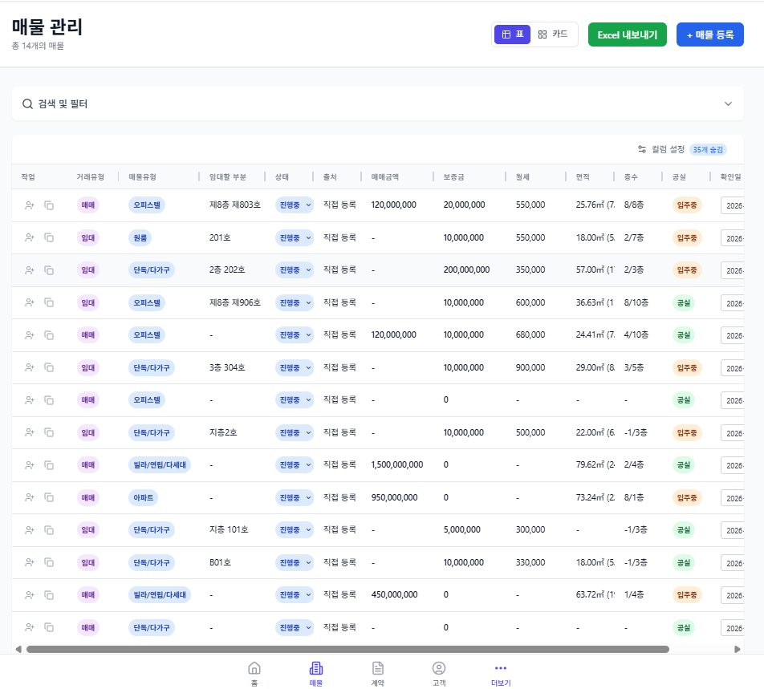Click the + 매물 등록 button

(x=709, y=34)
